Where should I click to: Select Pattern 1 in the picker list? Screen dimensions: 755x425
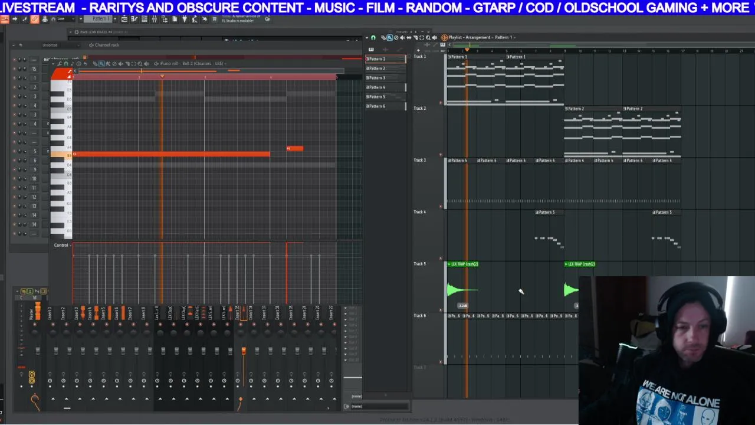pyautogui.click(x=385, y=59)
